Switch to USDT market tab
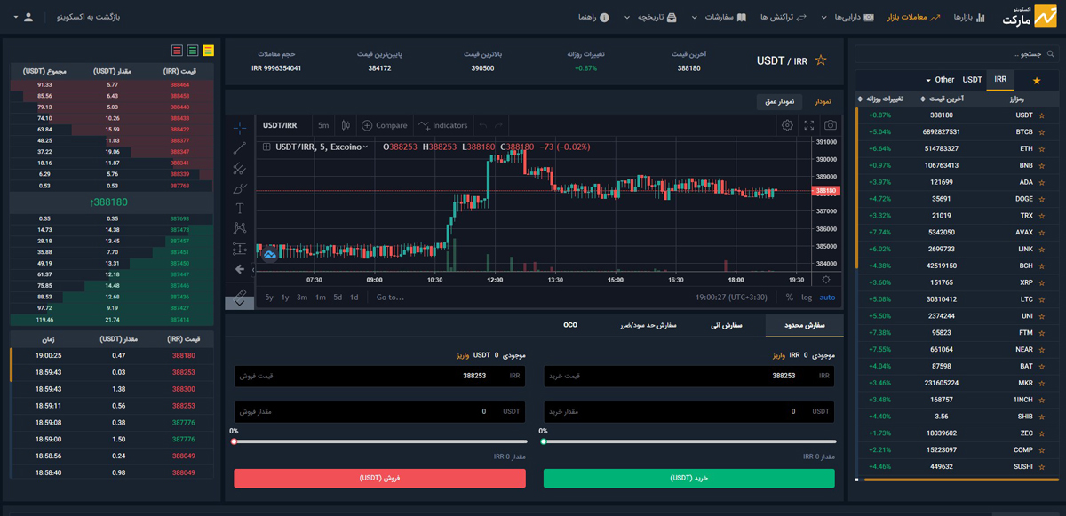 point(973,80)
